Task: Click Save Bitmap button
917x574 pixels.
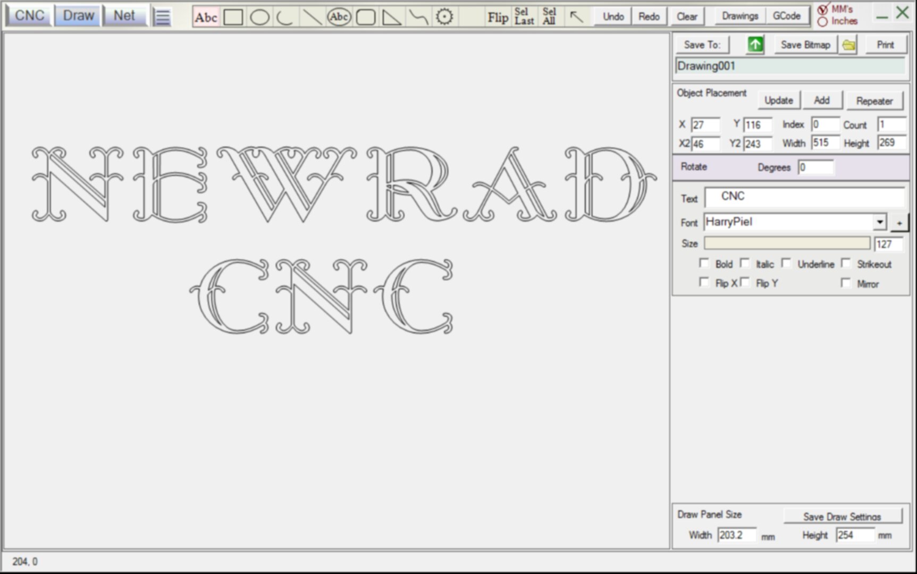Action: pyautogui.click(x=805, y=45)
